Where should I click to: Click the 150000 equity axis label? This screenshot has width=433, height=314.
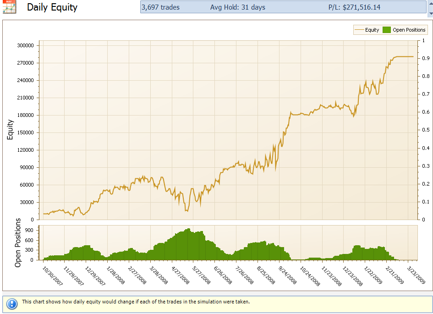[x=25, y=132]
